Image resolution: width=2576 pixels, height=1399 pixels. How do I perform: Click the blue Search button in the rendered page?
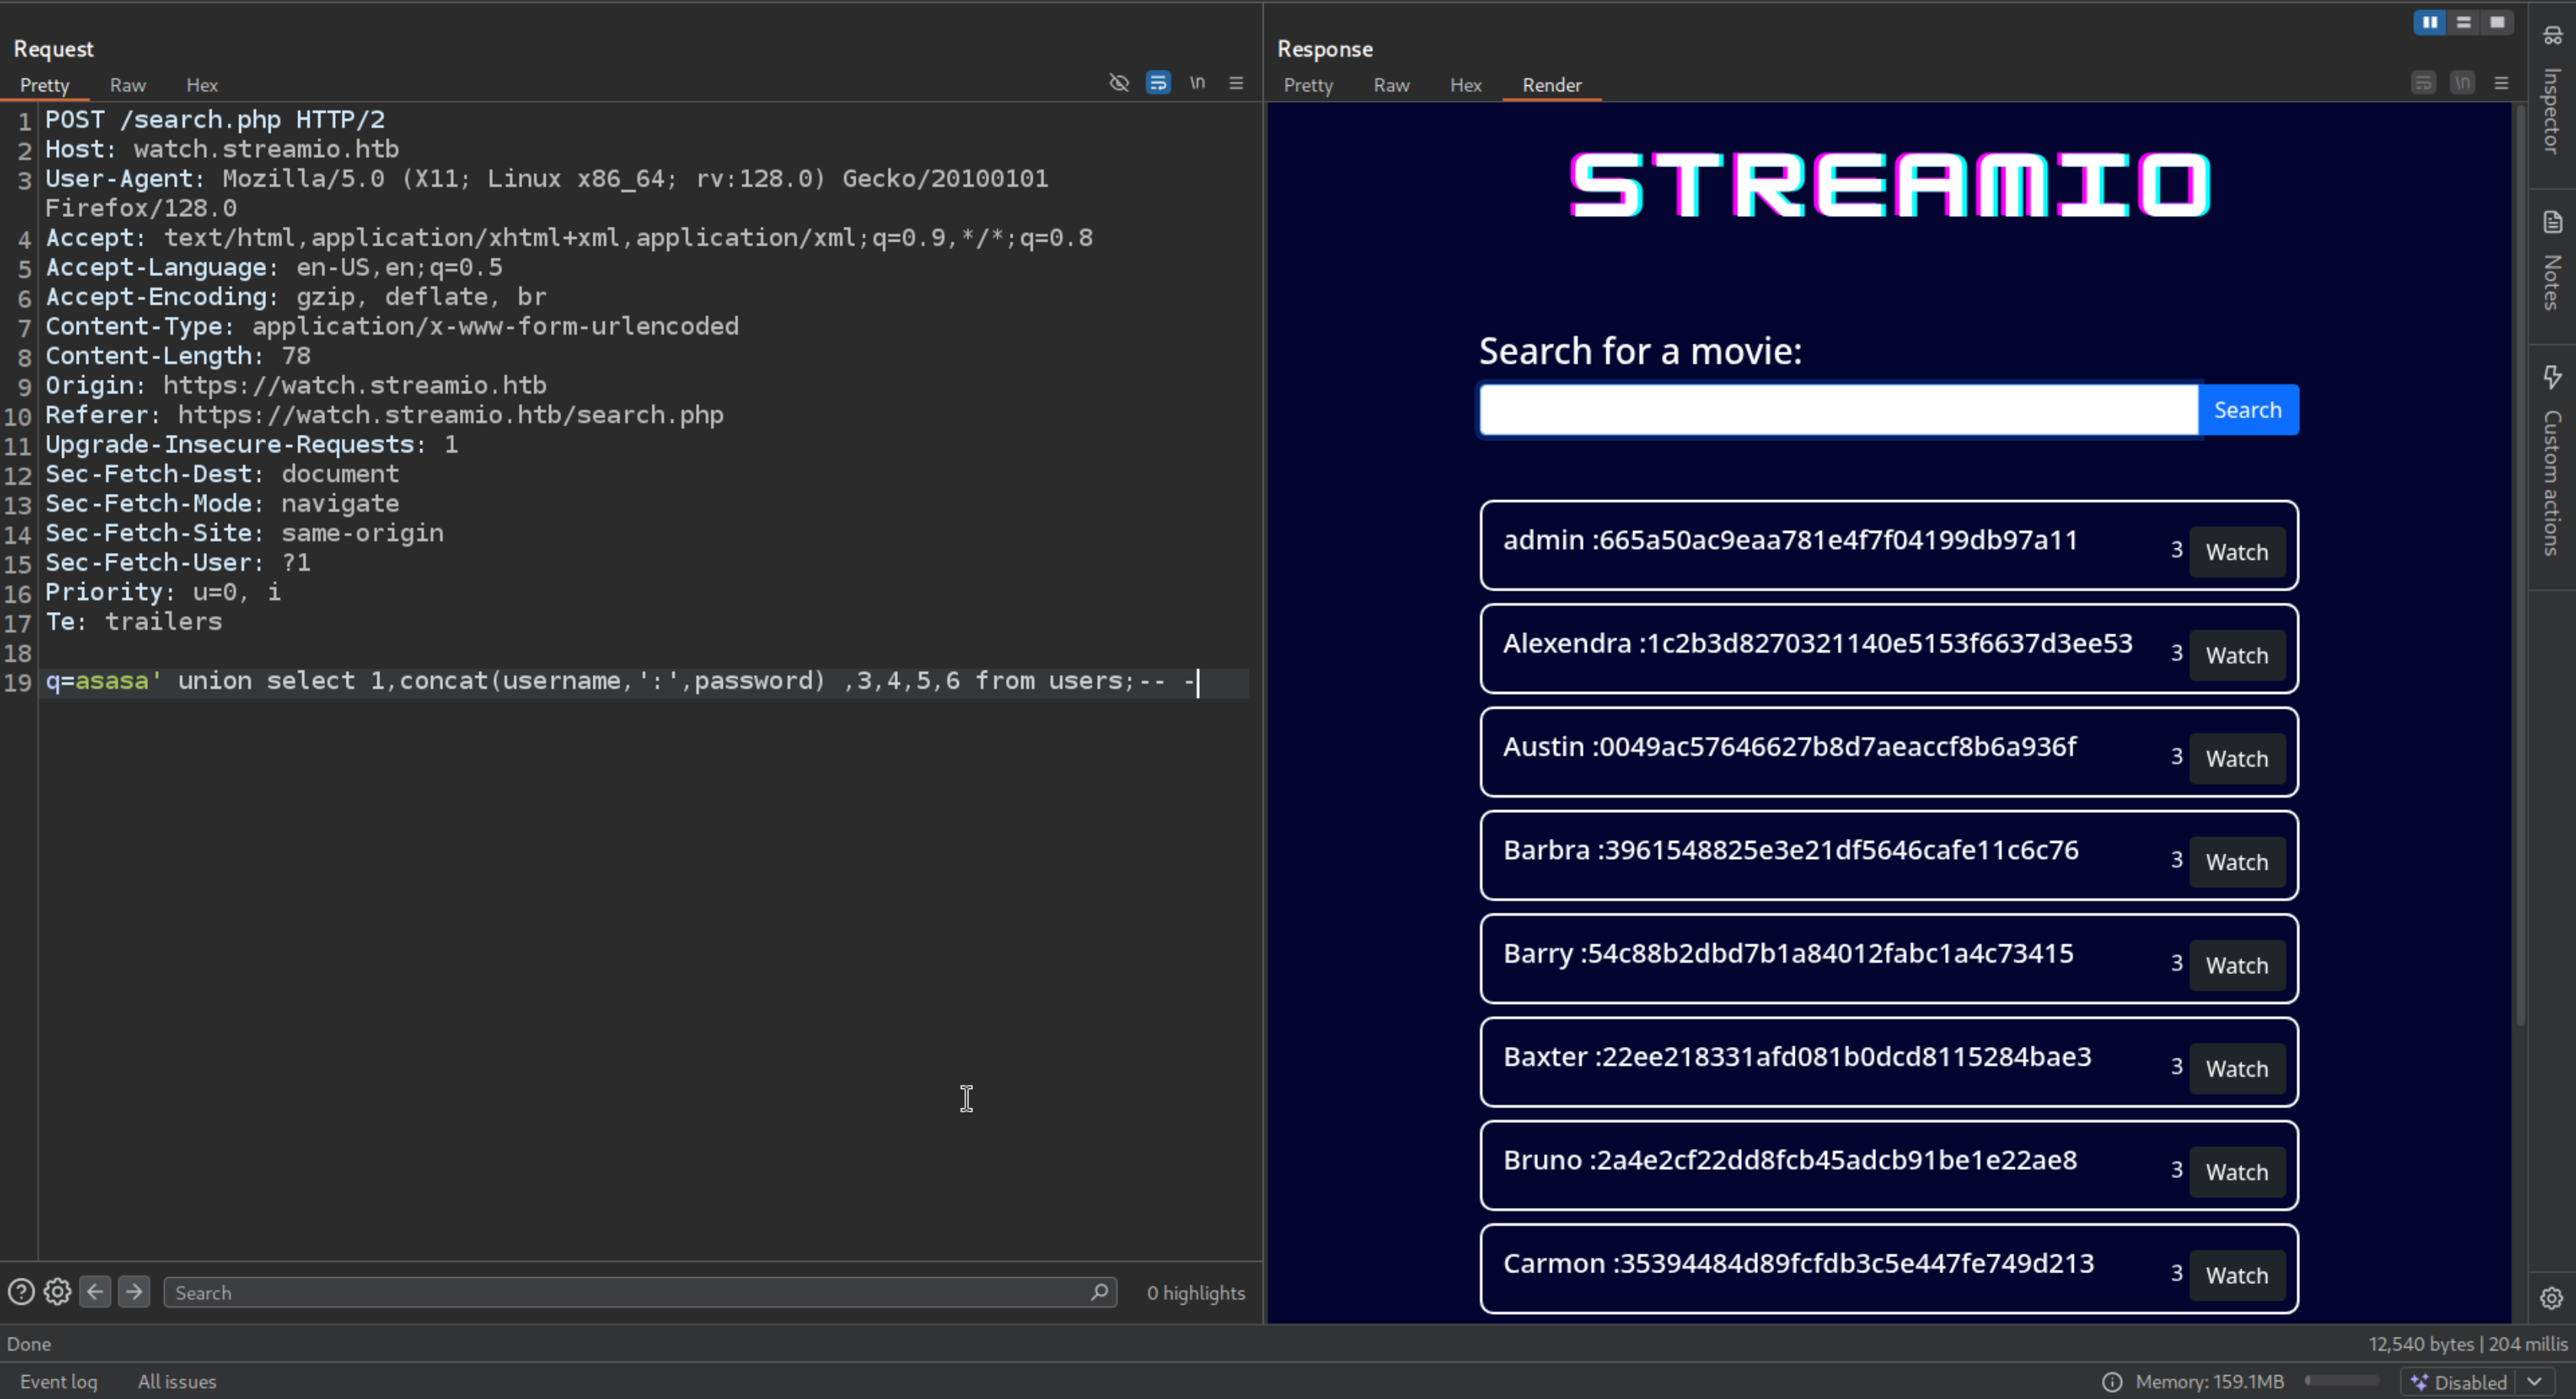pos(2247,410)
